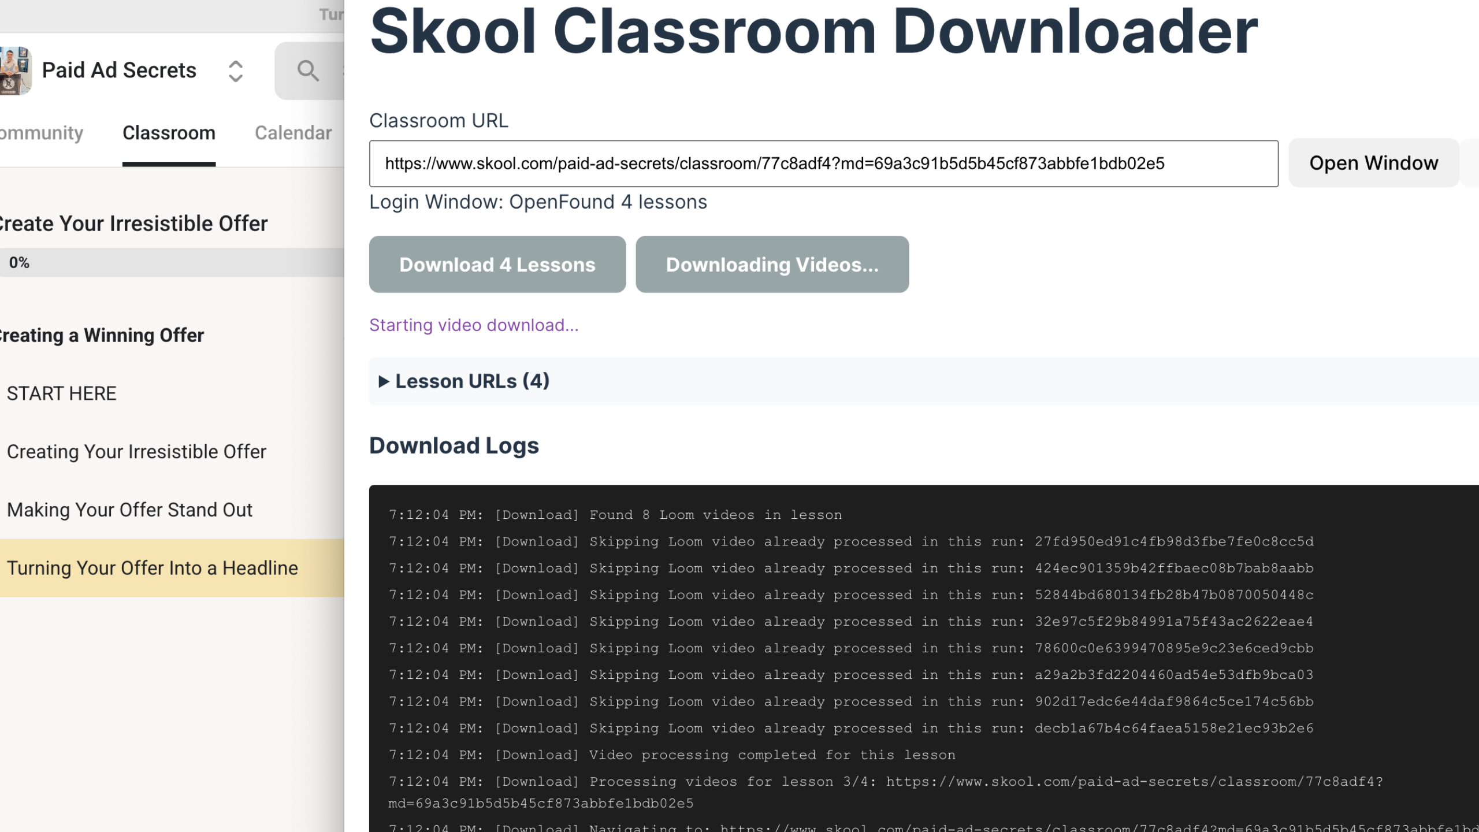Switch to the Calendar tab
The image size is (1479, 832).
pyautogui.click(x=293, y=133)
